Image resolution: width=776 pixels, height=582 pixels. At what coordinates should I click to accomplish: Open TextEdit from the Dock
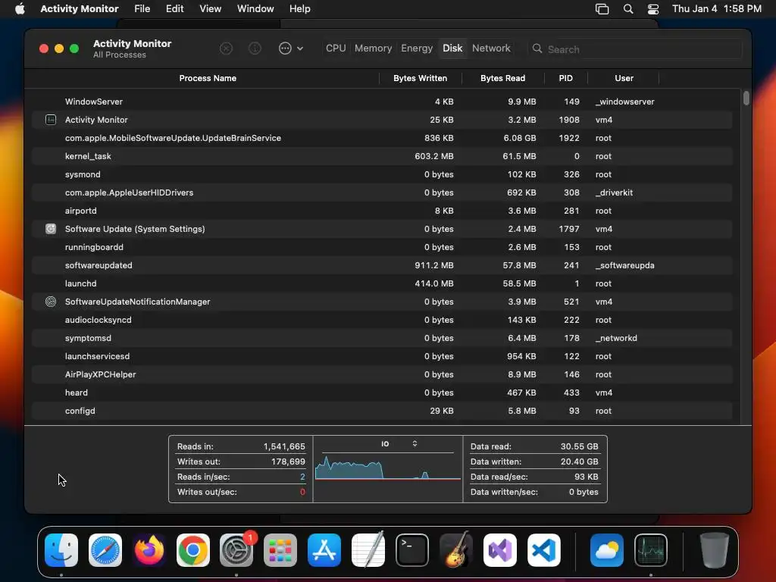(x=368, y=550)
